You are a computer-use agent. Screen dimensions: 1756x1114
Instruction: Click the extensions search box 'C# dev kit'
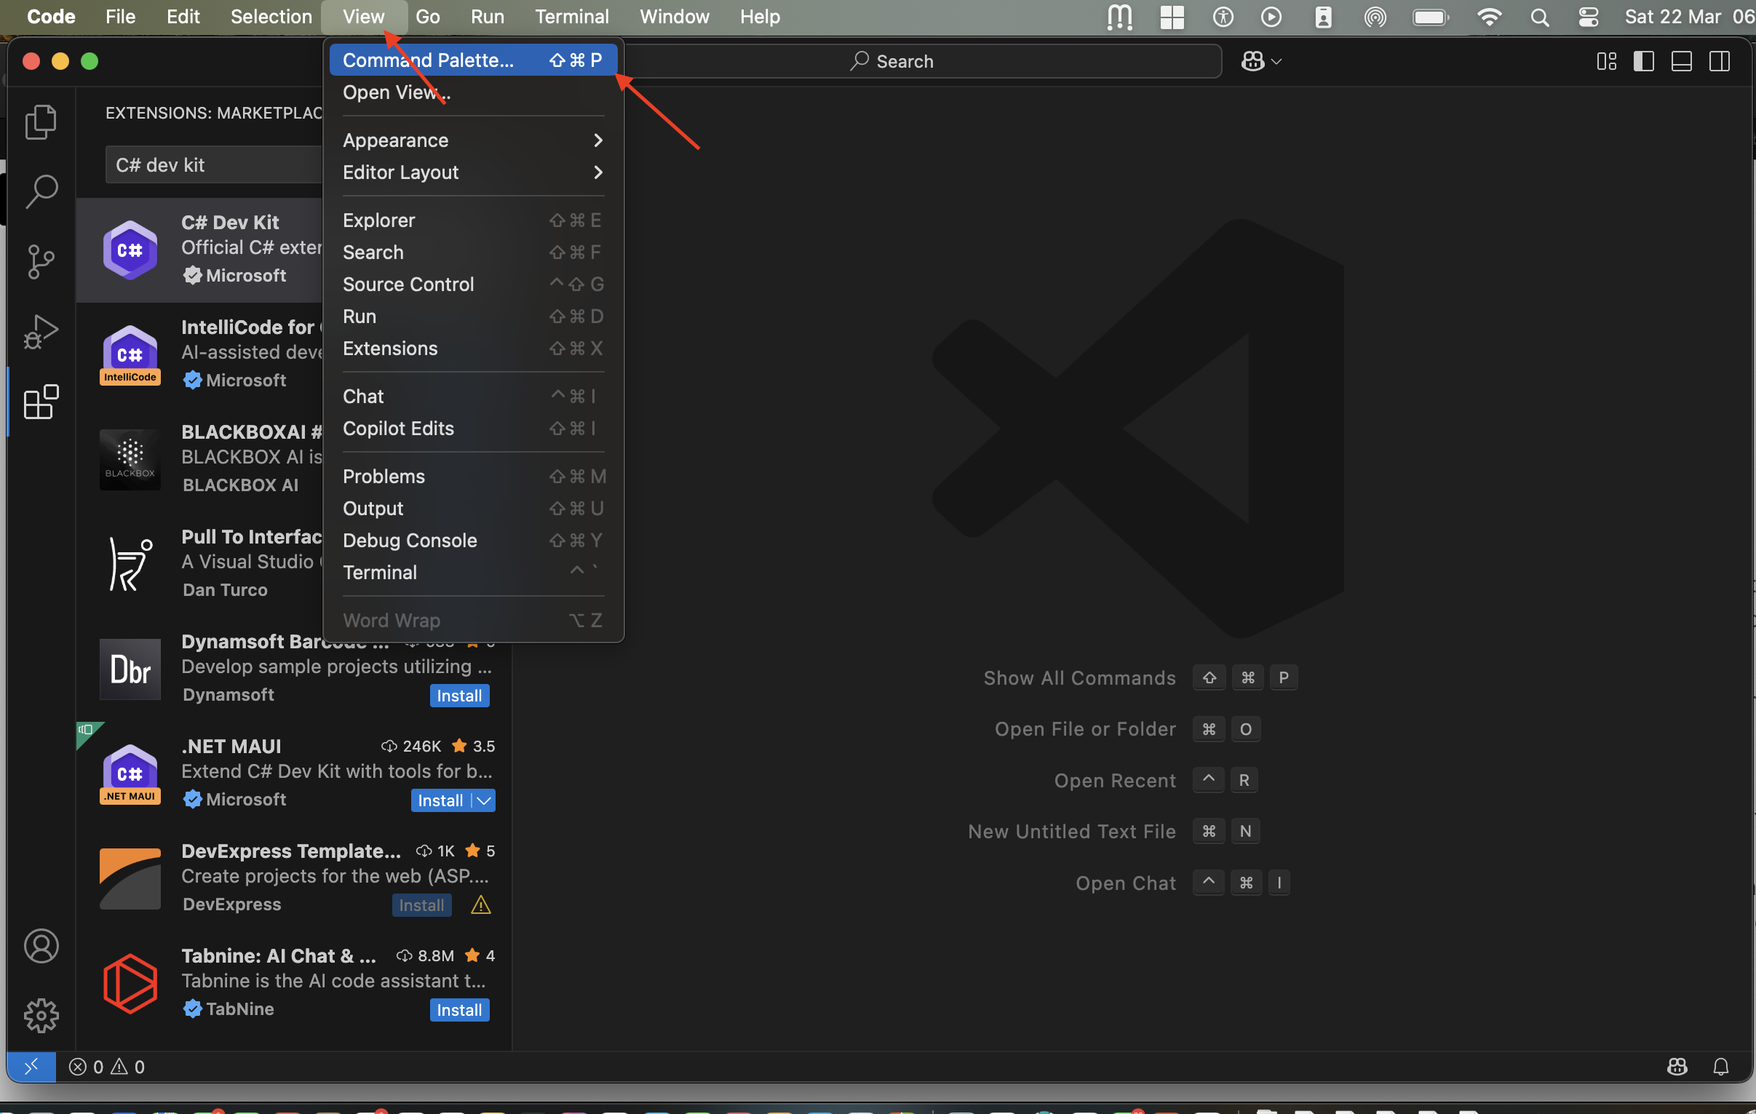pos(215,164)
